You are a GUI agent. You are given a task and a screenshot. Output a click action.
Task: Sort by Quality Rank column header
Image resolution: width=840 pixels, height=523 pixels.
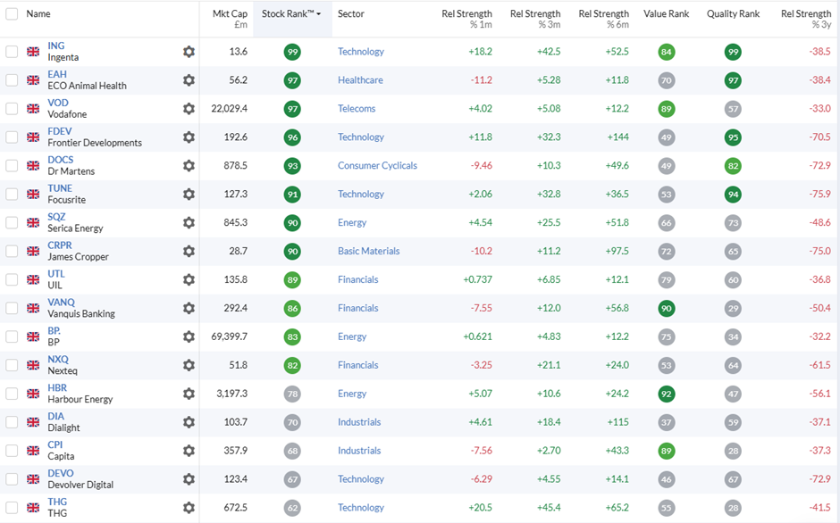(x=733, y=14)
